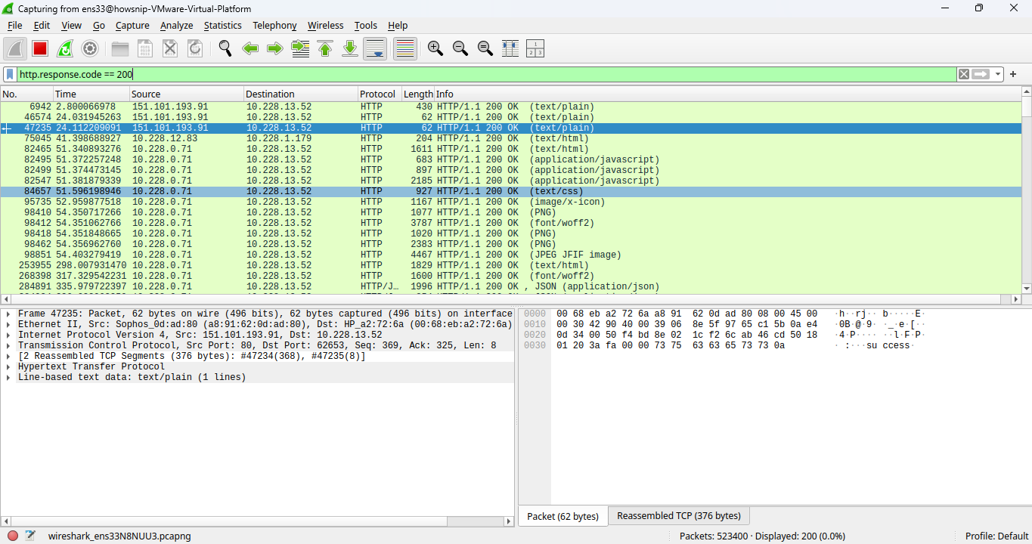This screenshot has height=544, width=1032.
Task: Switch to Packet (62 bytes) tab
Action: coord(562,516)
